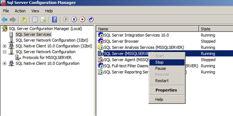This screenshot has height=116, width=233.
Task: Click the SQL Server Browser service icon
Action: (x=101, y=41)
